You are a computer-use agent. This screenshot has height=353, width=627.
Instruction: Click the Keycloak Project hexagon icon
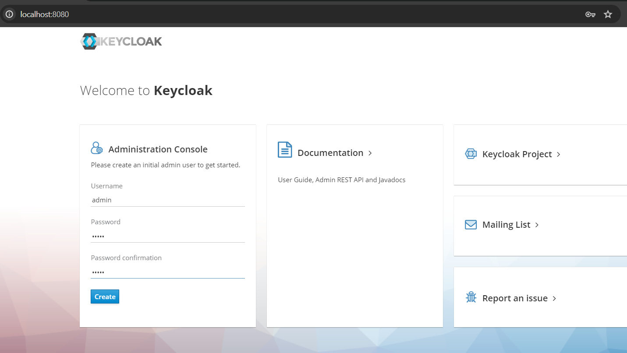[471, 154]
